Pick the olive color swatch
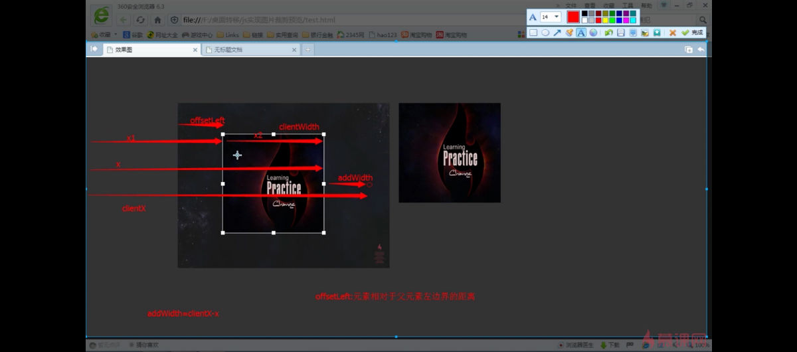Screen dimensions: 797x352 pyautogui.click(x=606, y=13)
